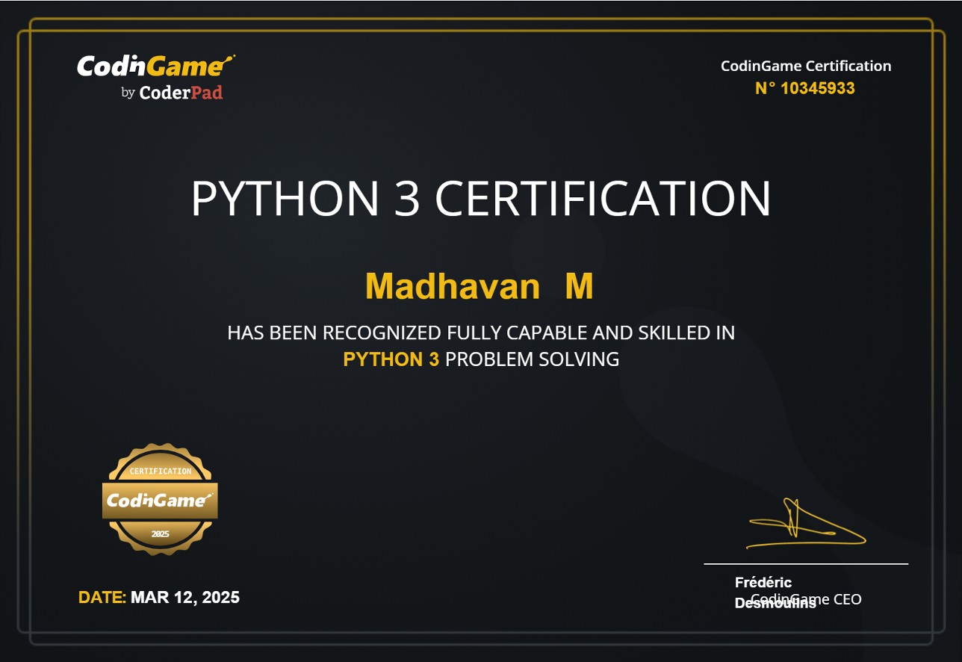Click the date 'MAR 12, 2025'

click(185, 598)
